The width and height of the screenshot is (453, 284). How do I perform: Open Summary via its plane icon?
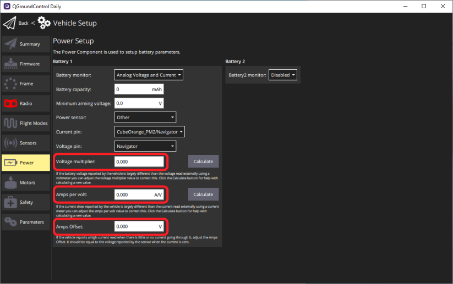(10, 44)
